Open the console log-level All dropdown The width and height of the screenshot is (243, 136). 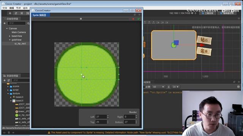pos(158,87)
